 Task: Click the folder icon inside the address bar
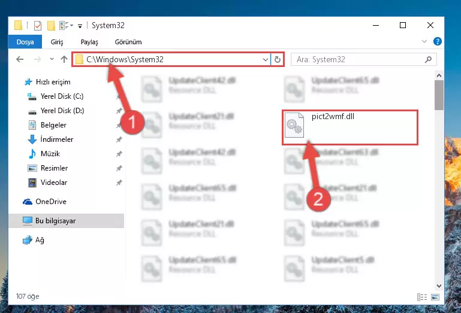pos(79,60)
